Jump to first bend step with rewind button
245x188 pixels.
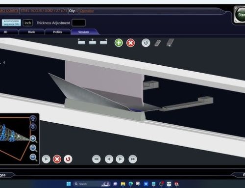97,159
